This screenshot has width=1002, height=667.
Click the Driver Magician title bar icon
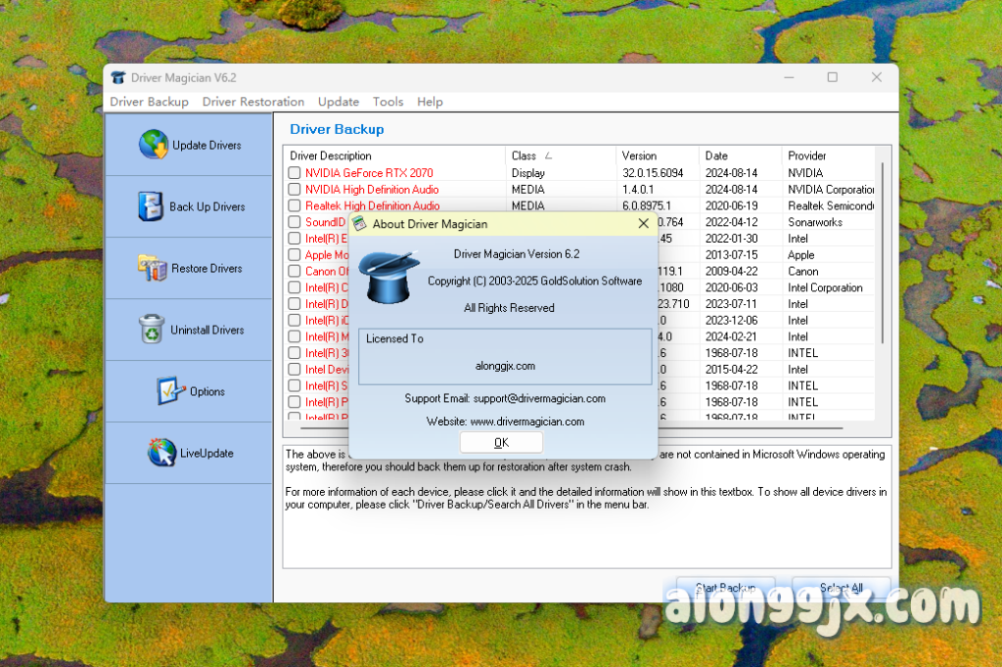[118, 78]
